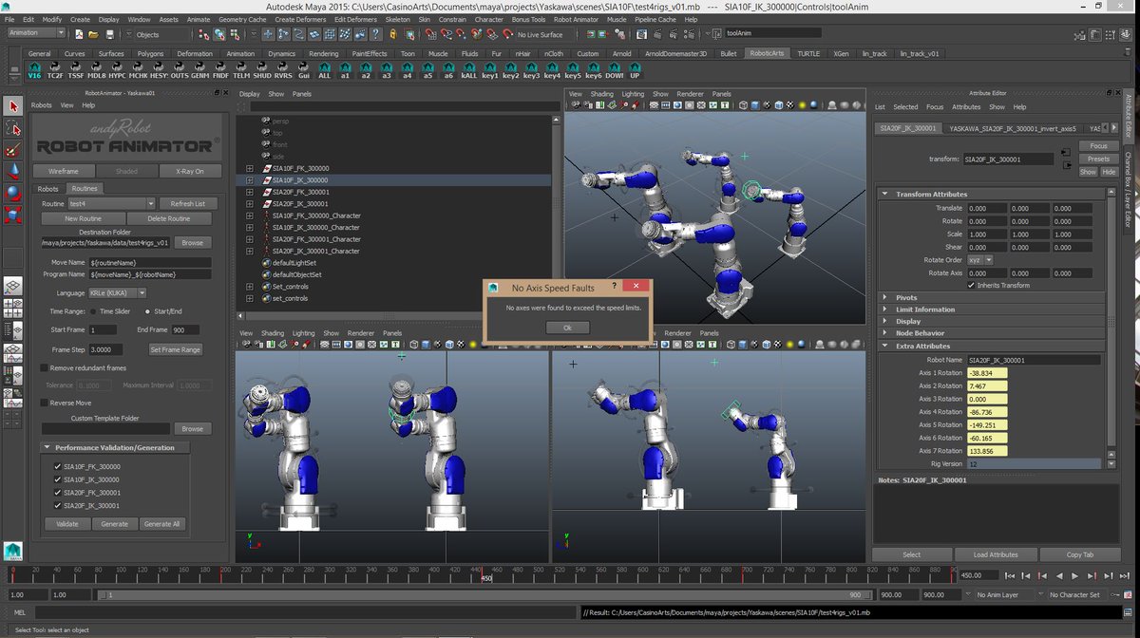Image resolution: width=1140 pixels, height=638 pixels.
Task: Click the TC2F shelf script icon
Action: 55,70
